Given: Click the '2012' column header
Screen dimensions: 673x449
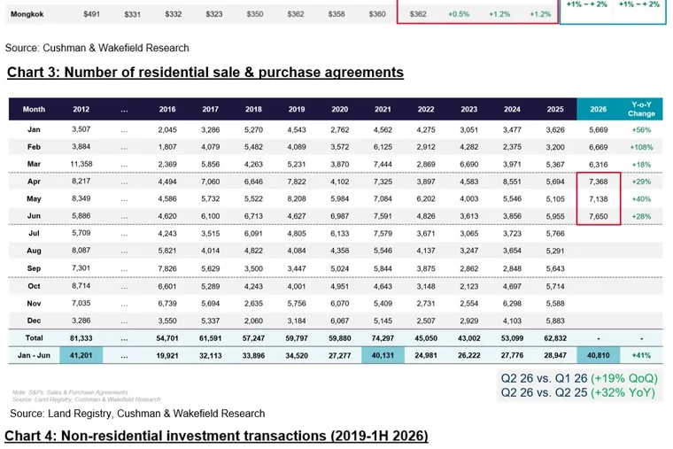Looking at the screenshot, I should pos(81,110).
